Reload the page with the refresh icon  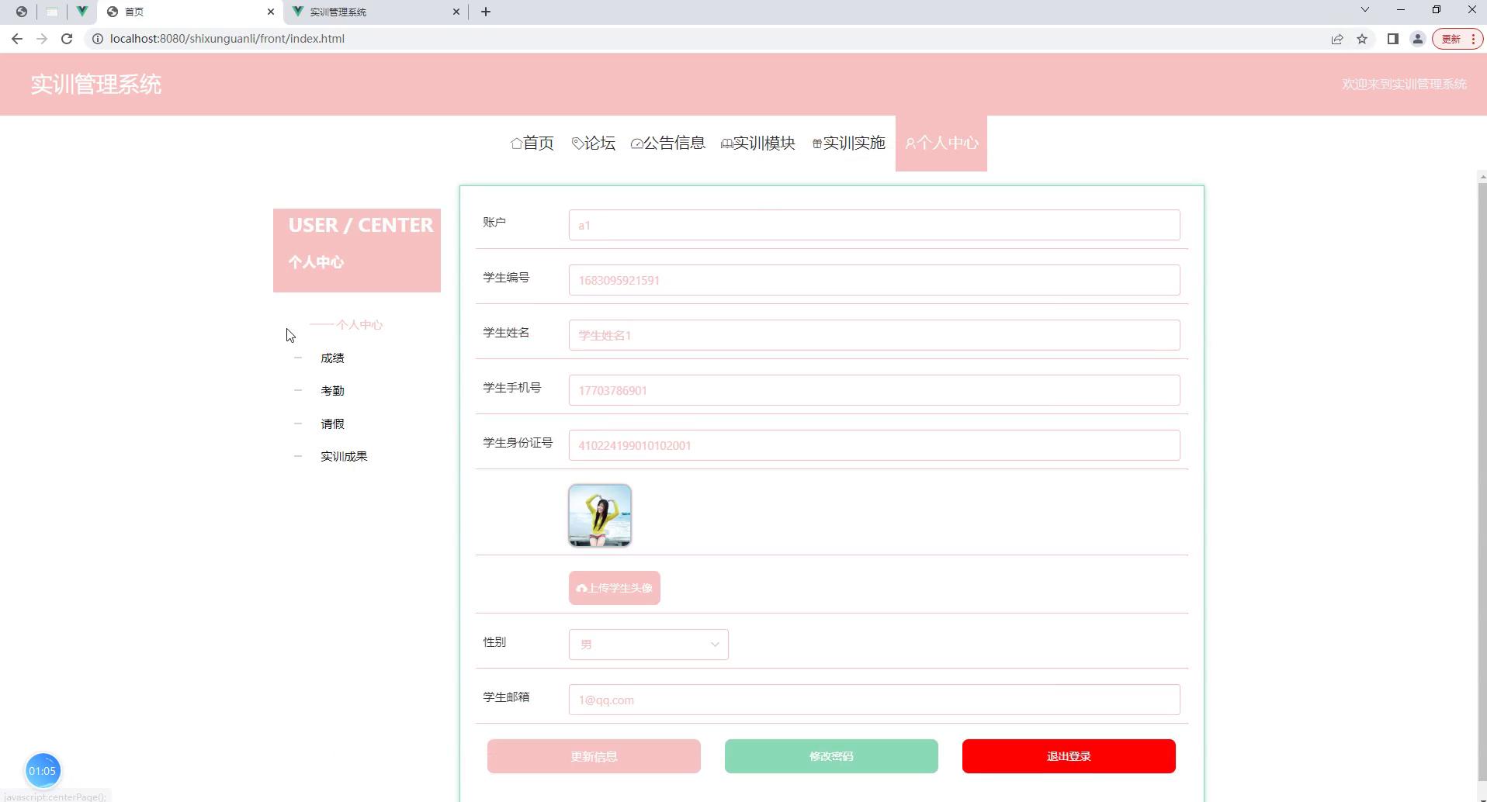click(x=67, y=39)
